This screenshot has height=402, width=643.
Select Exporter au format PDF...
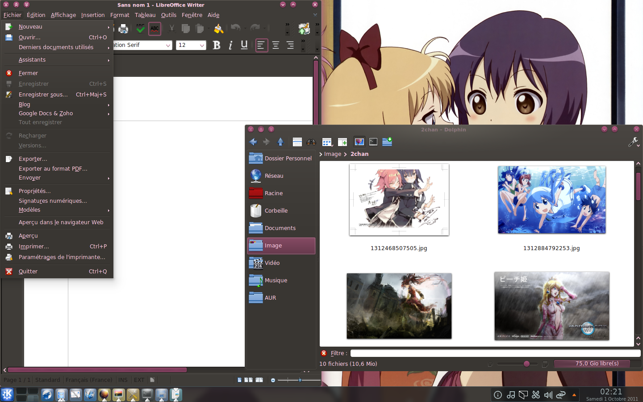58,169
